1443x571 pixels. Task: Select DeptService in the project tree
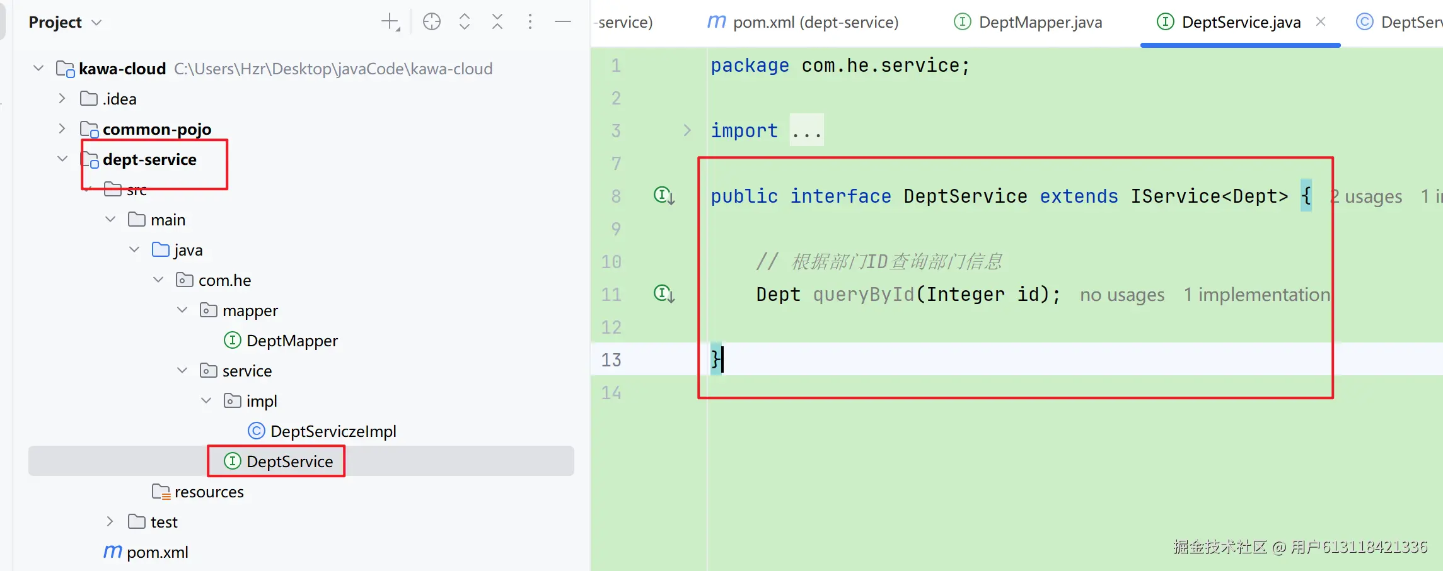pyautogui.click(x=290, y=461)
